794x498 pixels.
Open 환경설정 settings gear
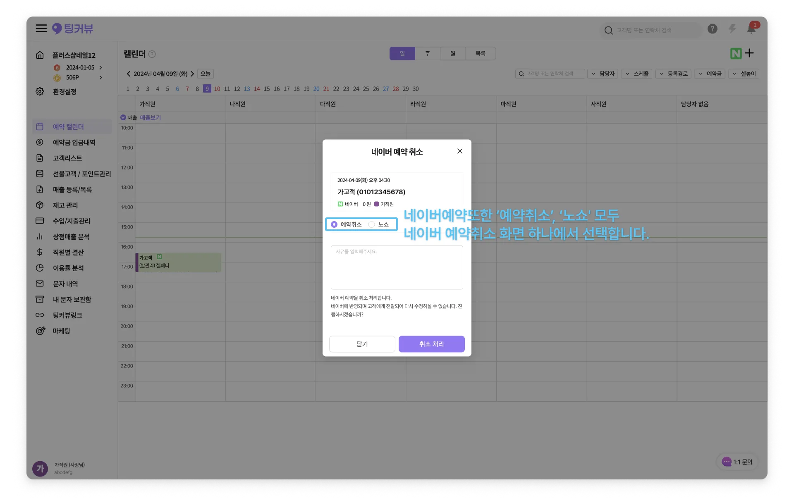coord(40,91)
